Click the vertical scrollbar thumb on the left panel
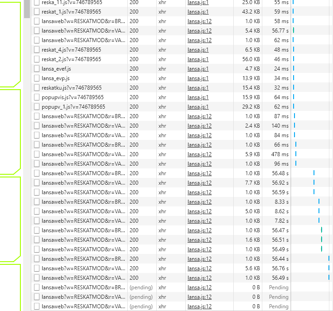 (27, 8)
